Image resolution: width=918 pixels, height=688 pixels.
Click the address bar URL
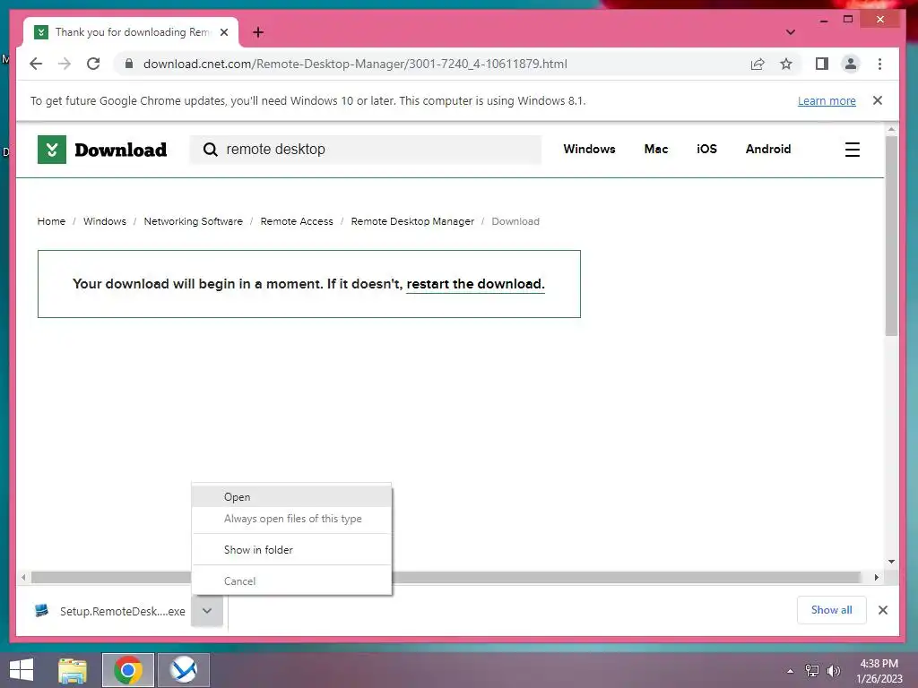pyautogui.click(x=355, y=64)
